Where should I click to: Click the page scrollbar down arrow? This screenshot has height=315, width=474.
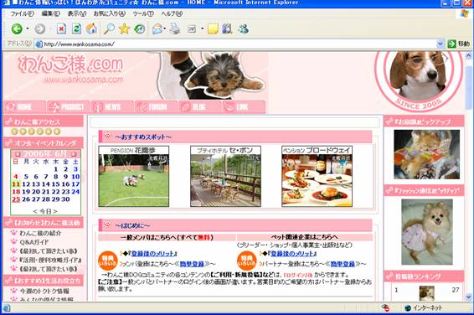pyautogui.click(x=468, y=297)
